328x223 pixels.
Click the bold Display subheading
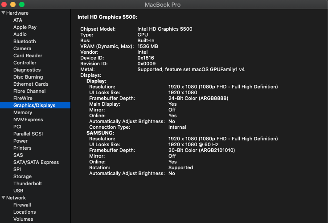coord(96,81)
